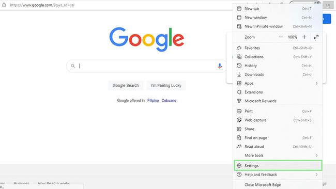Click the Microsoft Rewards trophy icon
The height and width of the screenshot is (189, 336).
coord(239,101)
